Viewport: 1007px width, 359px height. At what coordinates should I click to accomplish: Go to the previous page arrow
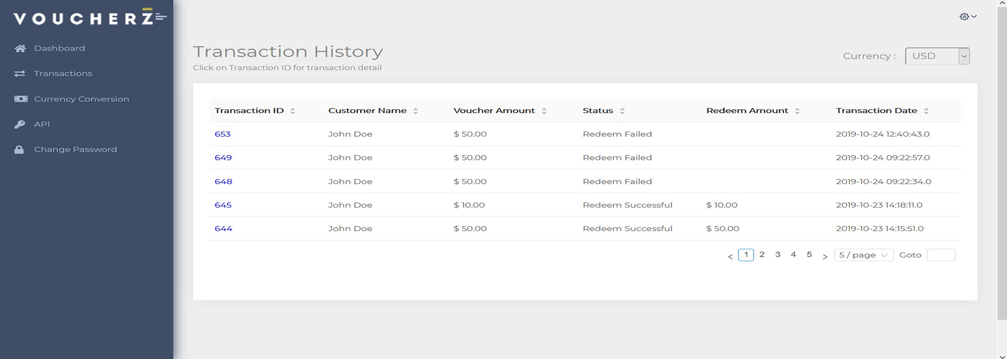(730, 256)
